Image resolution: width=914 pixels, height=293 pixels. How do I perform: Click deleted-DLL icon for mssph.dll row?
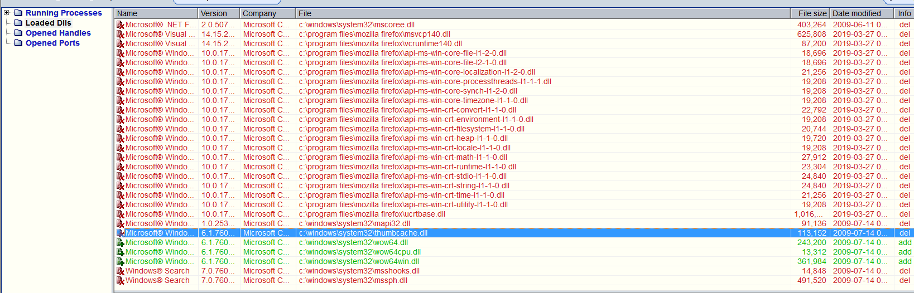pyautogui.click(x=120, y=280)
